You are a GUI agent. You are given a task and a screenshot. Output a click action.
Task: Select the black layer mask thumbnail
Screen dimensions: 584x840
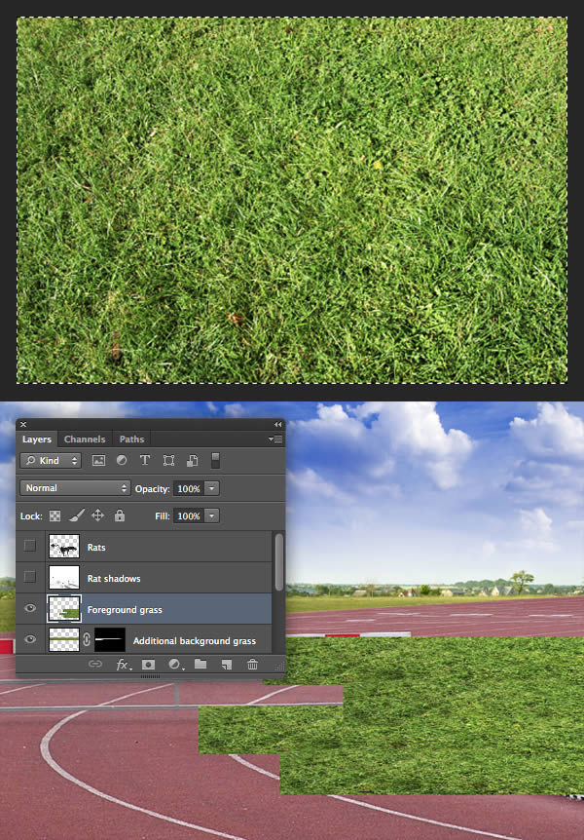tap(110, 640)
